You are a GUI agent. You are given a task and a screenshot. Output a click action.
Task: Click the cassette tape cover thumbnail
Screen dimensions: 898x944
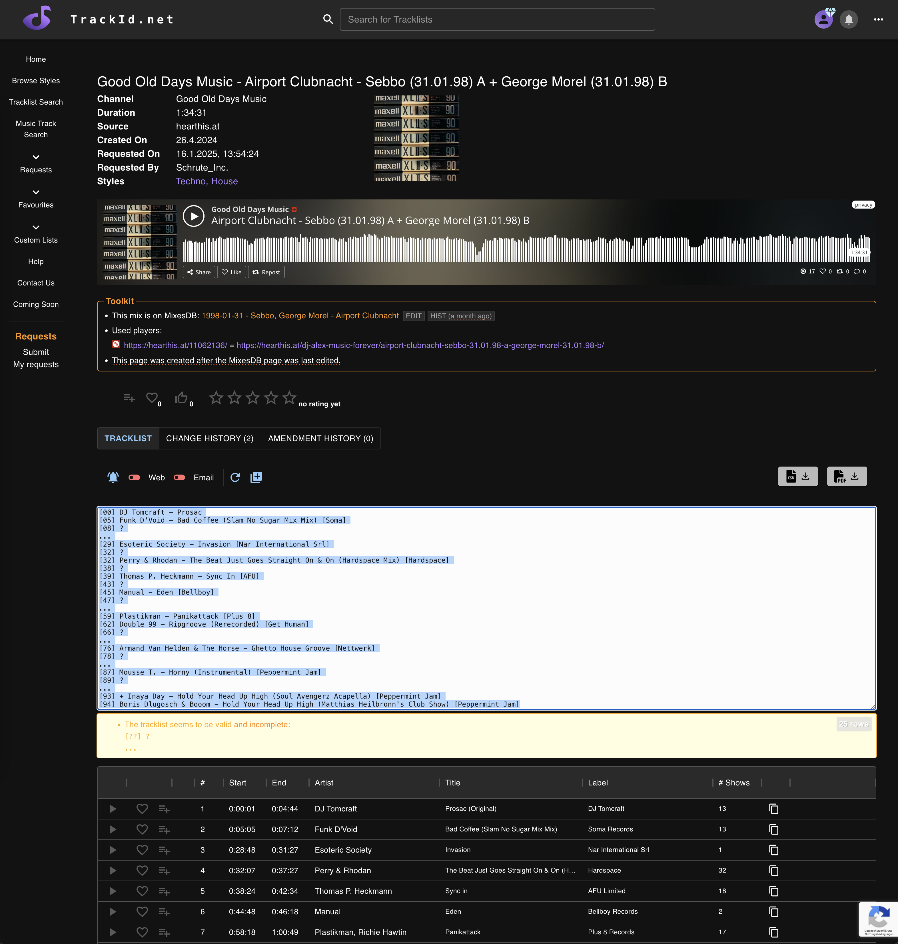coord(416,138)
